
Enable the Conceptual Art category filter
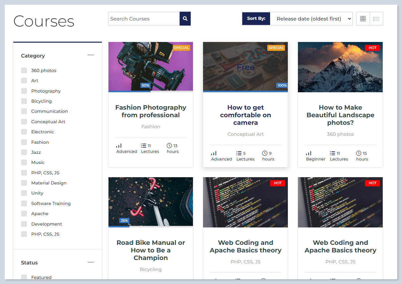point(24,122)
